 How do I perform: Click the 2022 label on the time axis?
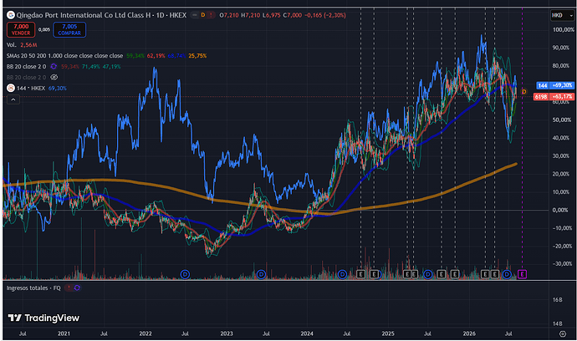(x=146, y=333)
